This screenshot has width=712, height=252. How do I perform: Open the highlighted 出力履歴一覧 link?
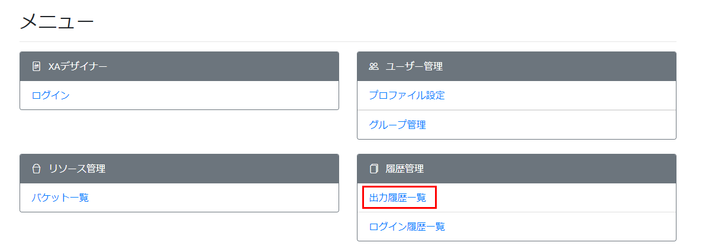397,198
